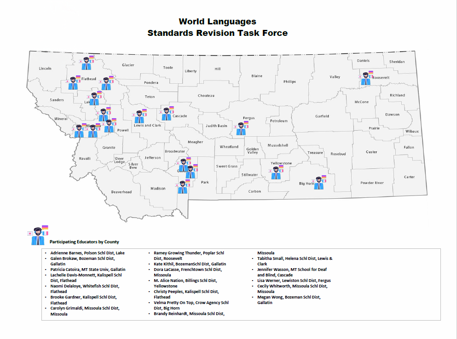Click the legend educator icon above the list

pyautogui.click(x=38, y=236)
